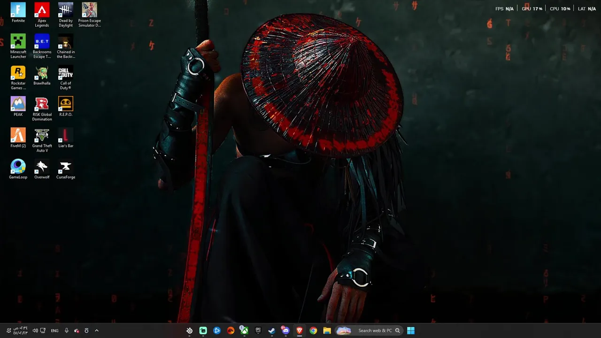Select the R.E.P.O. desktop icon
Screen dimensions: 601x338
[66, 107]
